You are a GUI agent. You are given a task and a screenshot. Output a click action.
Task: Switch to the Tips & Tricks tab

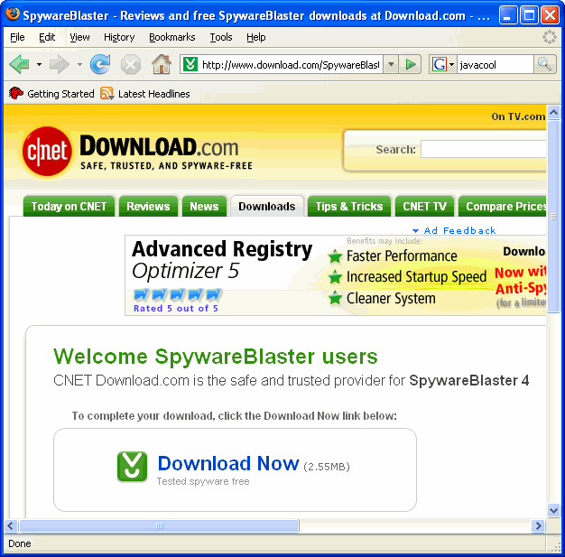point(349,206)
